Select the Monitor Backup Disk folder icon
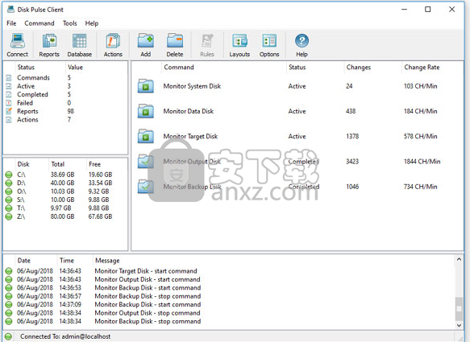 146,187
